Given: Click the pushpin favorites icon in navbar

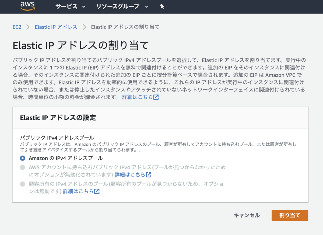Looking at the screenshot, I should [x=162, y=6].
